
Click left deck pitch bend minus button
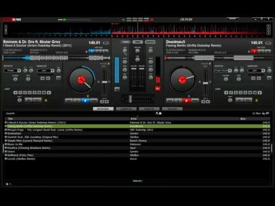[102, 102]
